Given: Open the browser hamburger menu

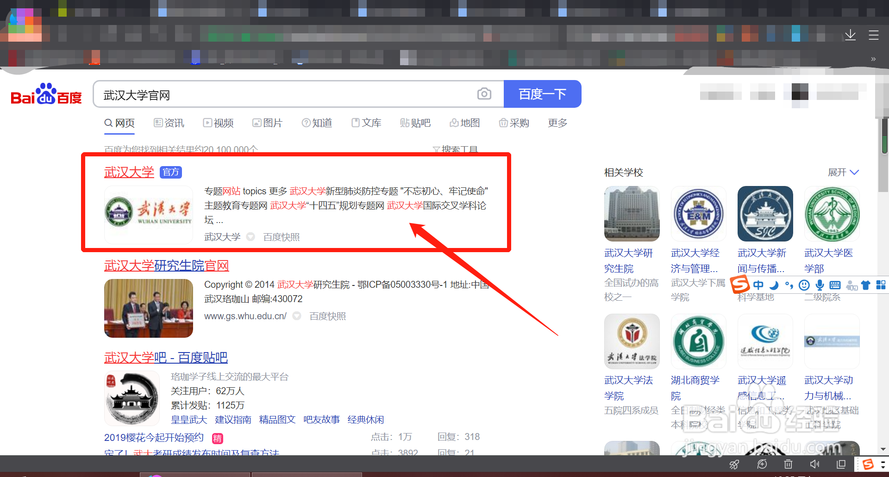Looking at the screenshot, I should point(874,35).
